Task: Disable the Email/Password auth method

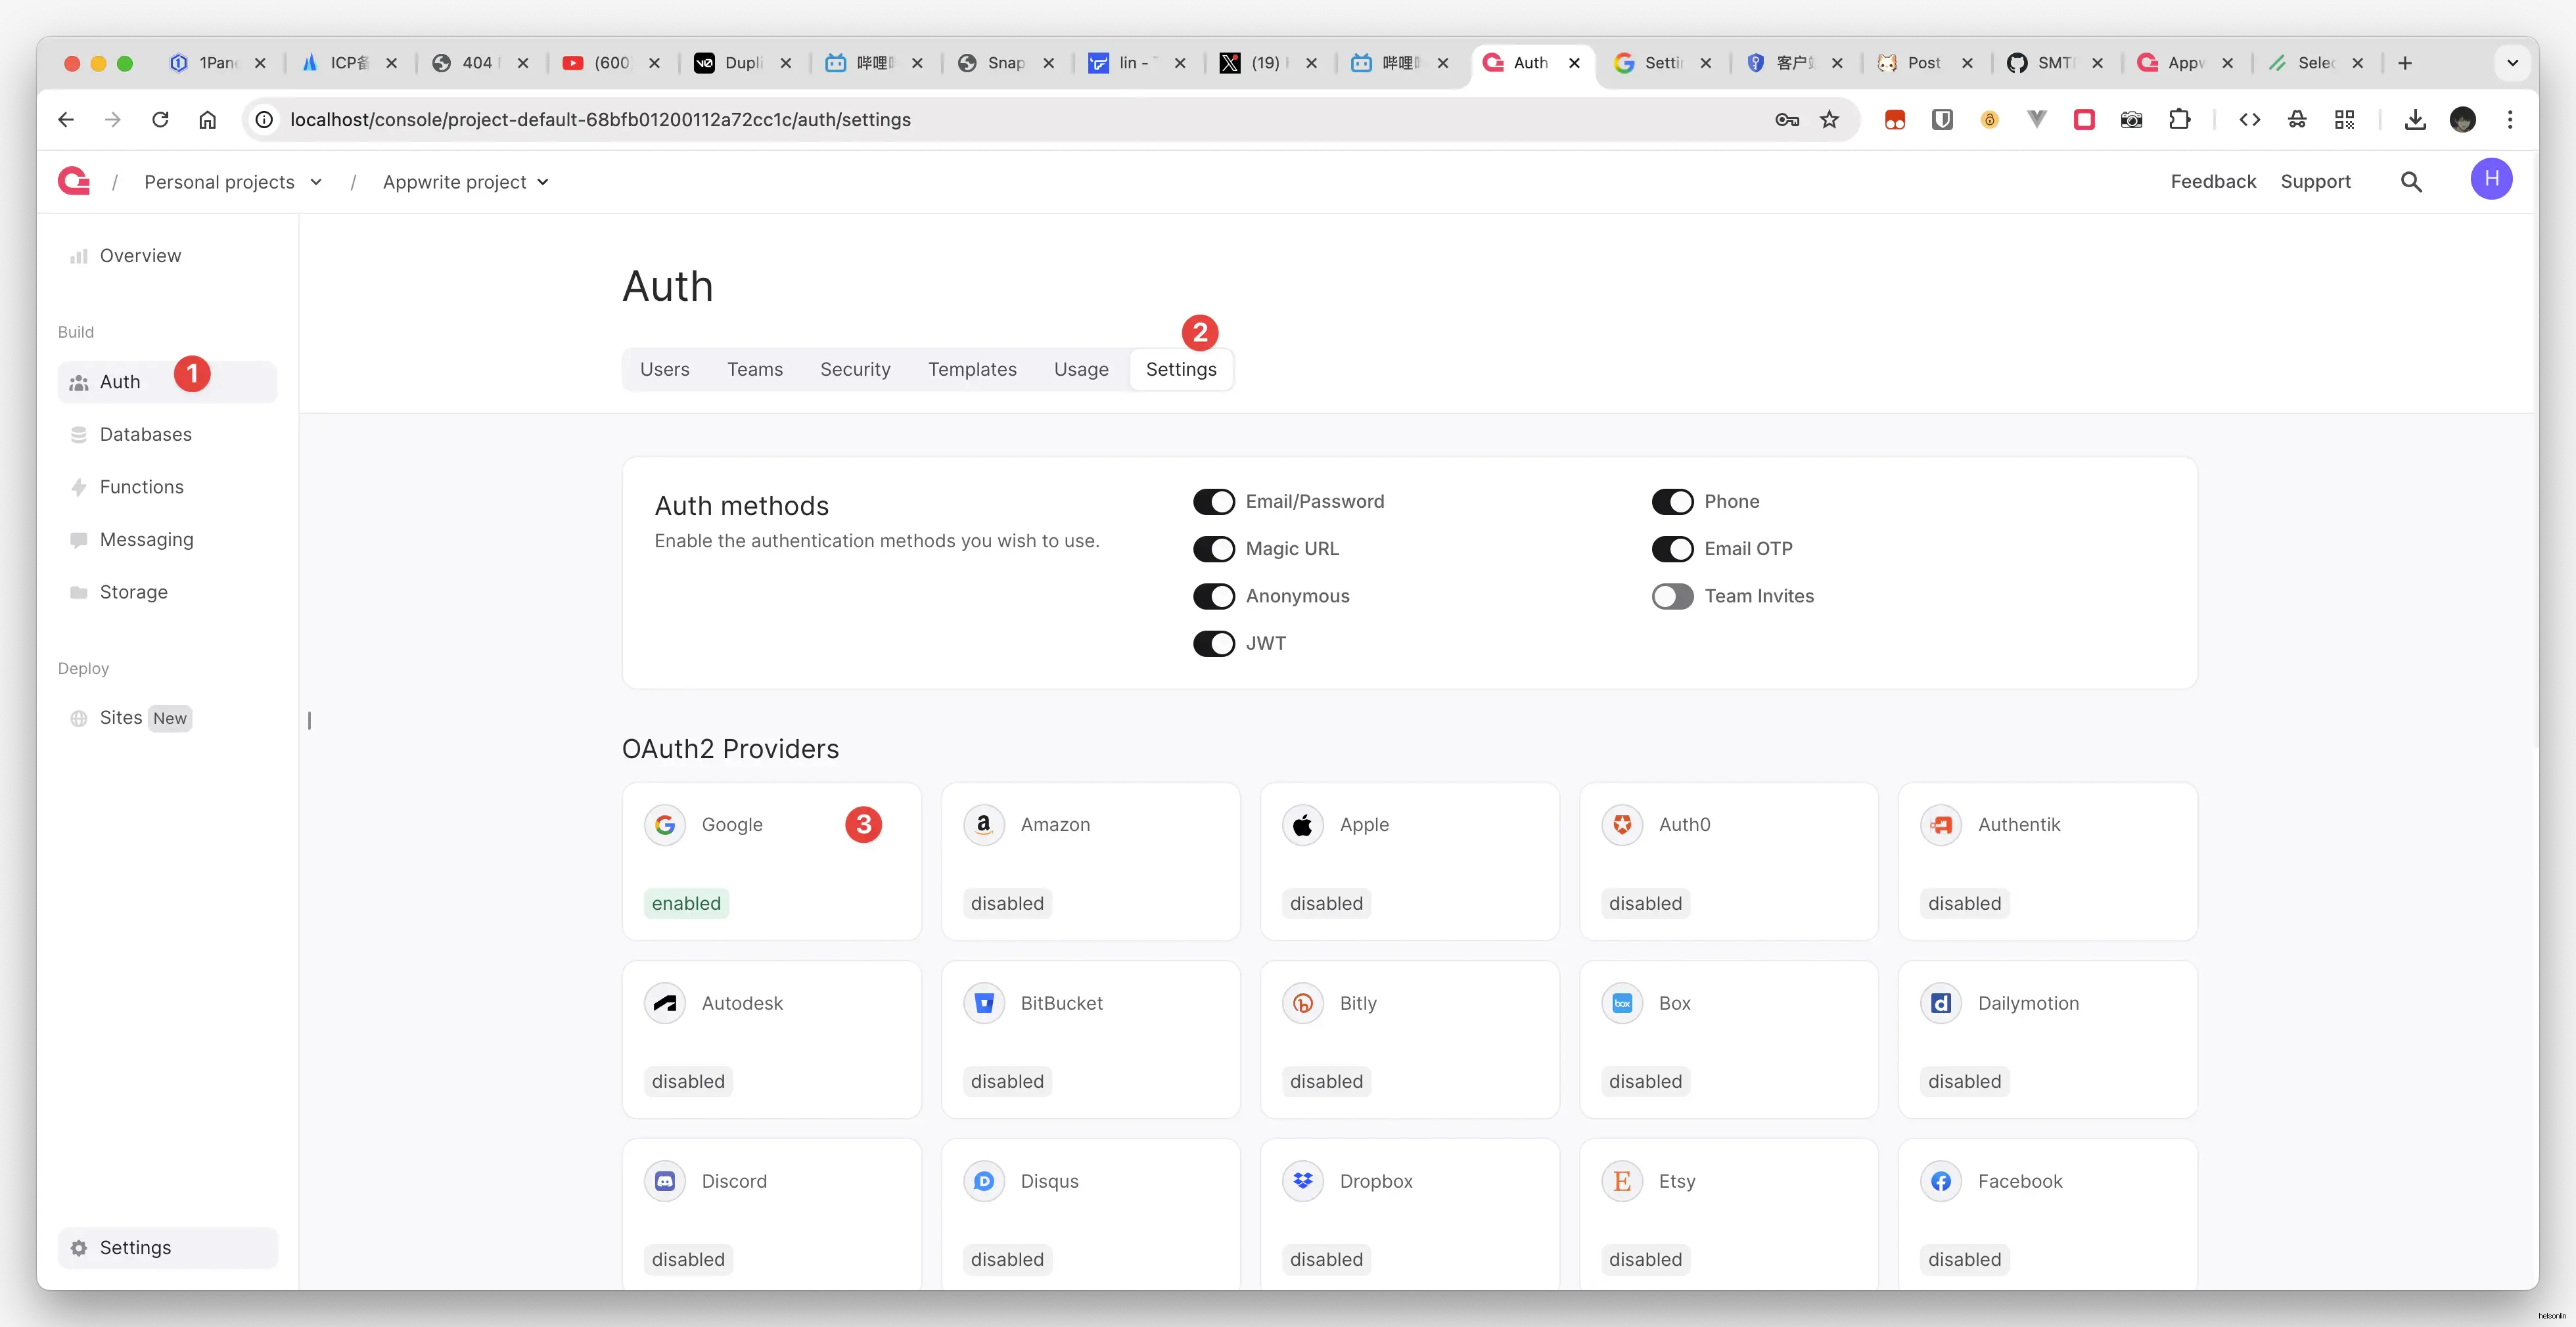Action: (1214, 502)
